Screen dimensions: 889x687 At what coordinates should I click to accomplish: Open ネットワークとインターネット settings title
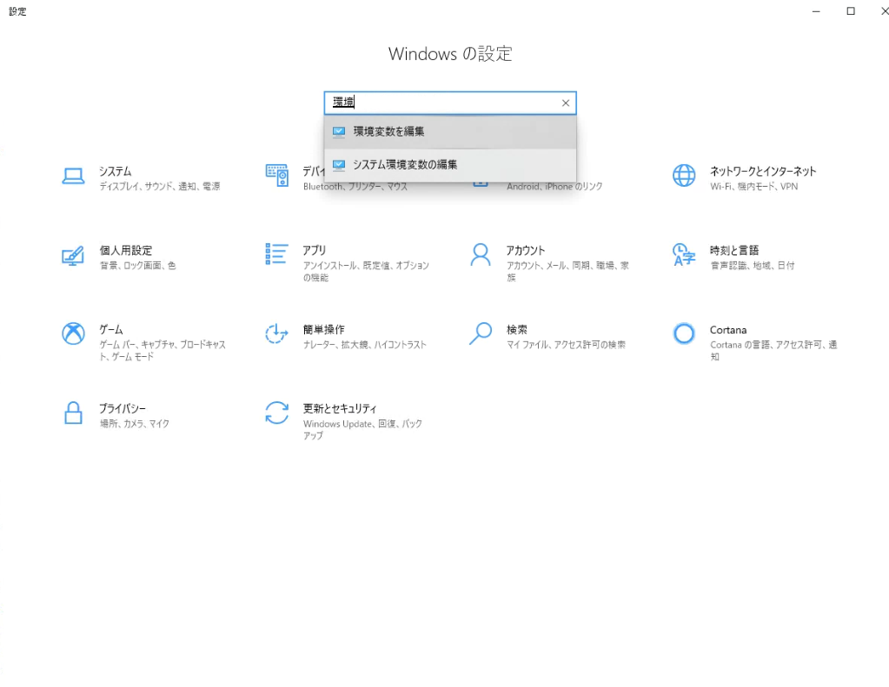(763, 171)
